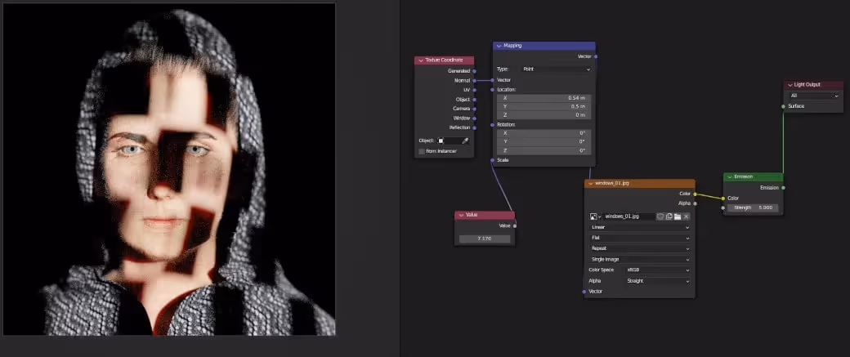Open the Mapping Type dropdown showing Point
This screenshot has height=357, width=850.
pos(557,69)
